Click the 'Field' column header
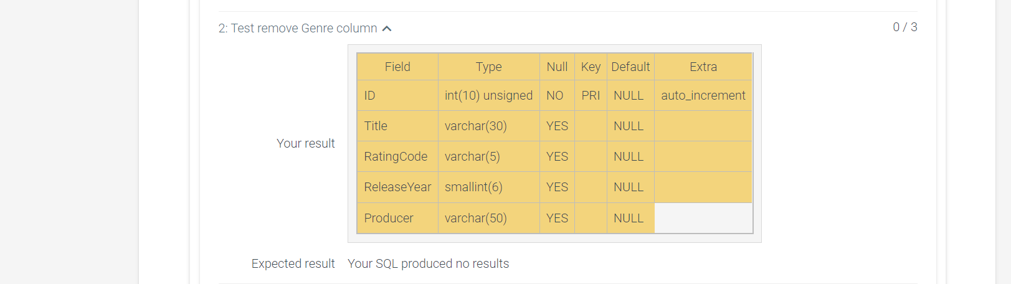1011x284 pixels. pyautogui.click(x=397, y=67)
